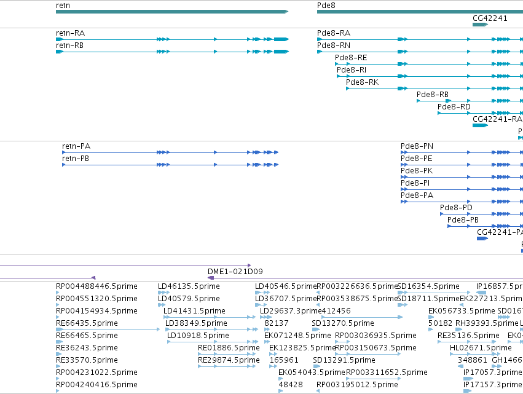Click the CG42241-RA transcript block

pyautogui.click(x=480, y=125)
